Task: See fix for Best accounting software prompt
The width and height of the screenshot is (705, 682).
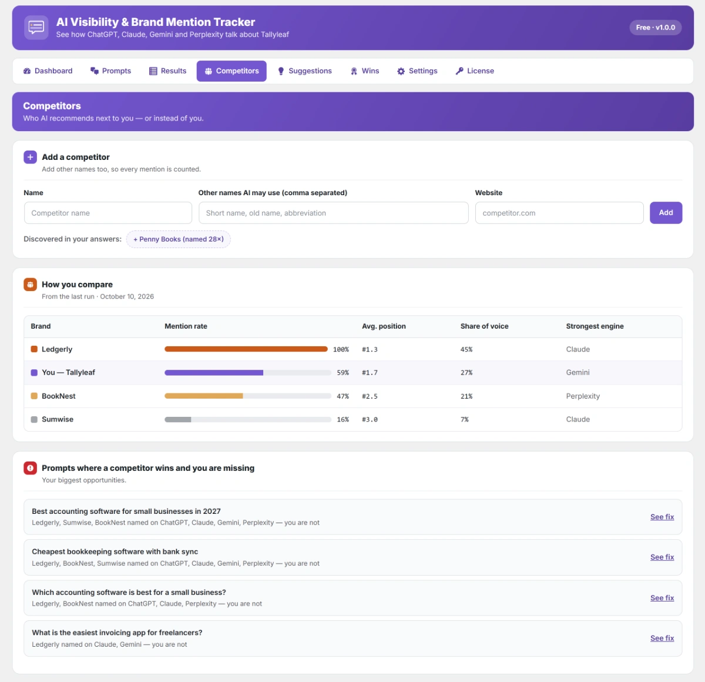Action: click(662, 517)
